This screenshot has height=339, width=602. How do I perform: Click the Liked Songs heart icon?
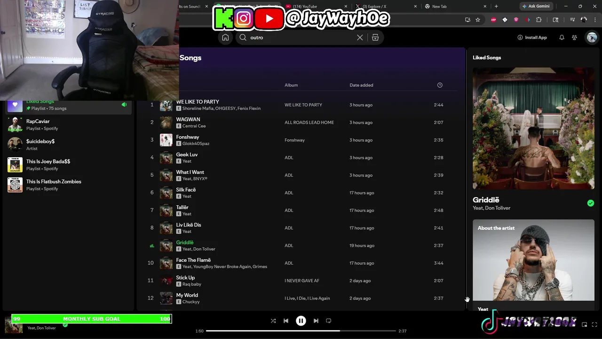[15, 105]
